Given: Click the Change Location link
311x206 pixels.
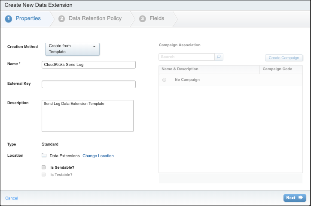Looking at the screenshot, I should pyautogui.click(x=98, y=156).
